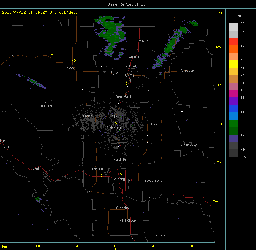Click the Drumheller label
Image resolution: width=256 pixels, height=250 pixels.
[x=189, y=145]
